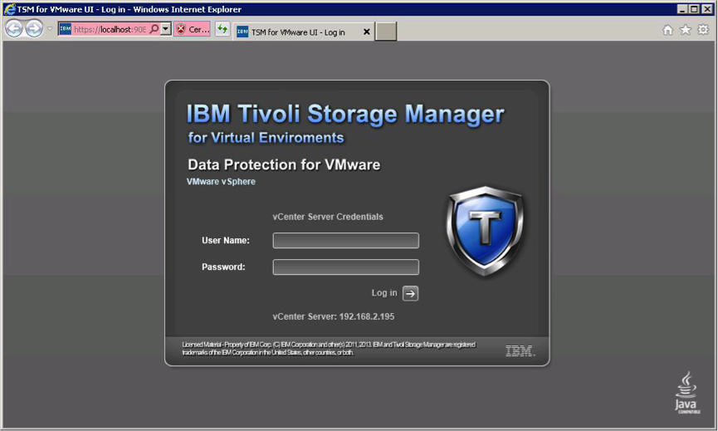Open the recent pages dropdown arrow

(50, 29)
